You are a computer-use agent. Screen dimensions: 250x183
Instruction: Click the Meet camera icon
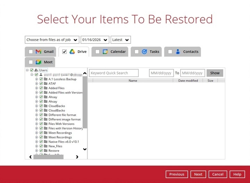pyautogui.click(x=39, y=62)
